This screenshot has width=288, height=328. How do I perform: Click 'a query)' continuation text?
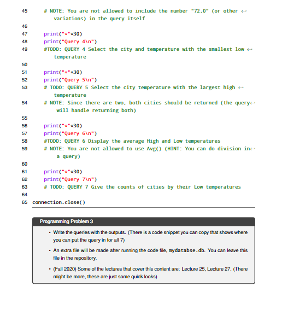click(x=68, y=156)
